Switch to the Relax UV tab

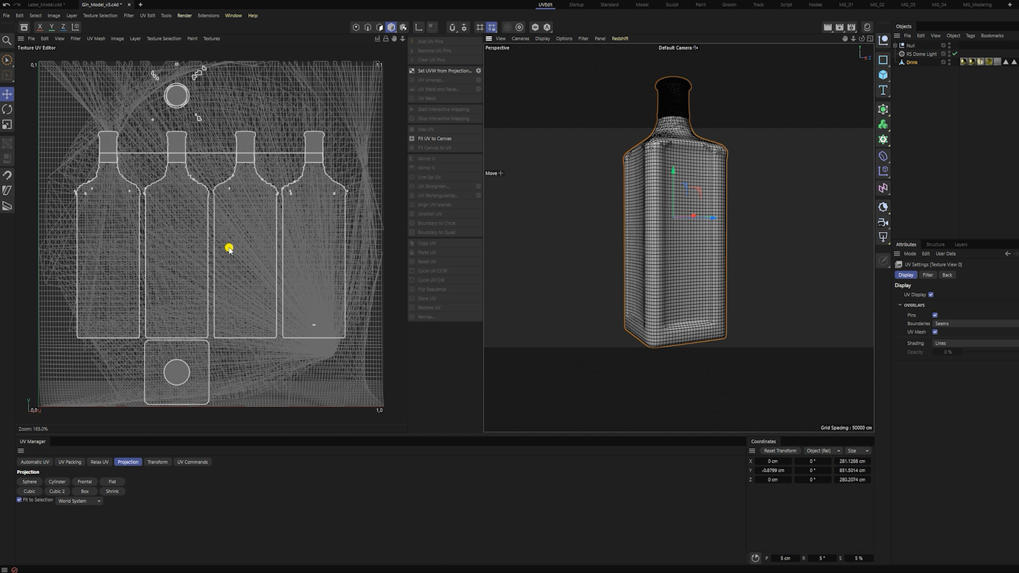point(99,462)
